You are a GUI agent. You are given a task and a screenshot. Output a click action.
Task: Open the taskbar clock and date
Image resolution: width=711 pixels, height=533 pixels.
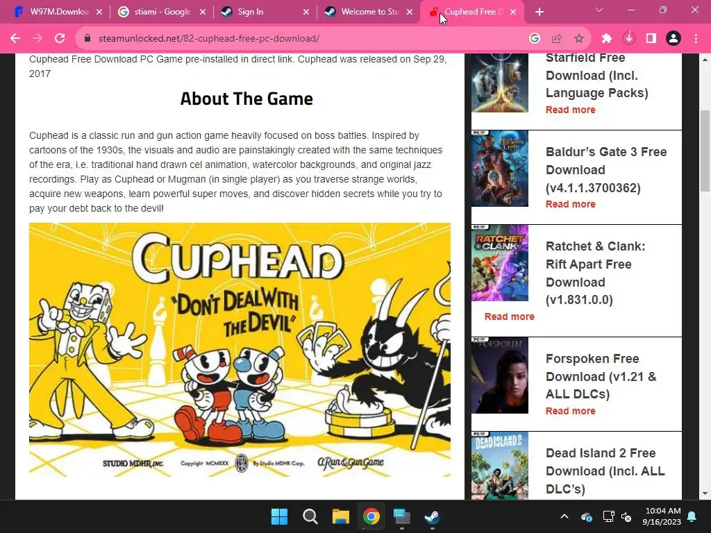click(x=662, y=516)
